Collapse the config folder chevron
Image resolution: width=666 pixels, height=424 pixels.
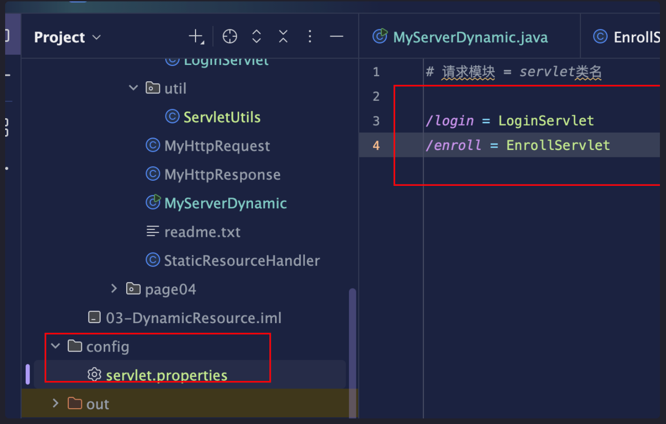point(56,346)
